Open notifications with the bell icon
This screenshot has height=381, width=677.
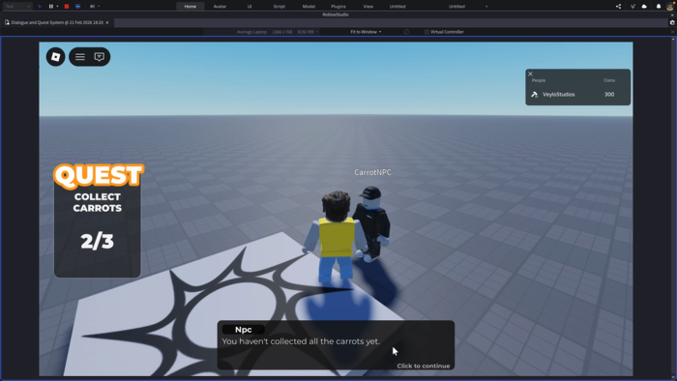click(x=659, y=7)
